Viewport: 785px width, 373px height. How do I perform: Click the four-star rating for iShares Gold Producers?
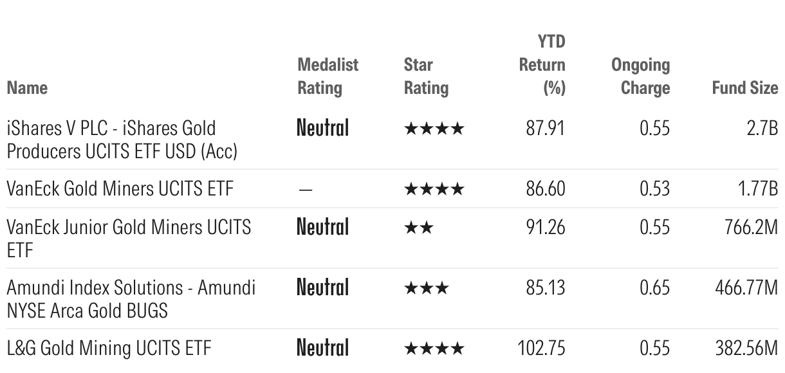tap(433, 129)
